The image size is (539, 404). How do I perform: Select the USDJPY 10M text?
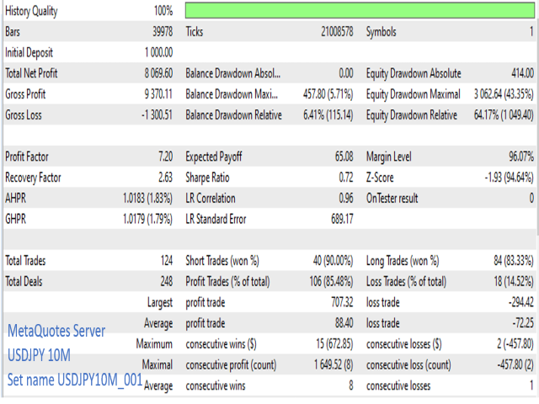pyautogui.click(x=39, y=355)
